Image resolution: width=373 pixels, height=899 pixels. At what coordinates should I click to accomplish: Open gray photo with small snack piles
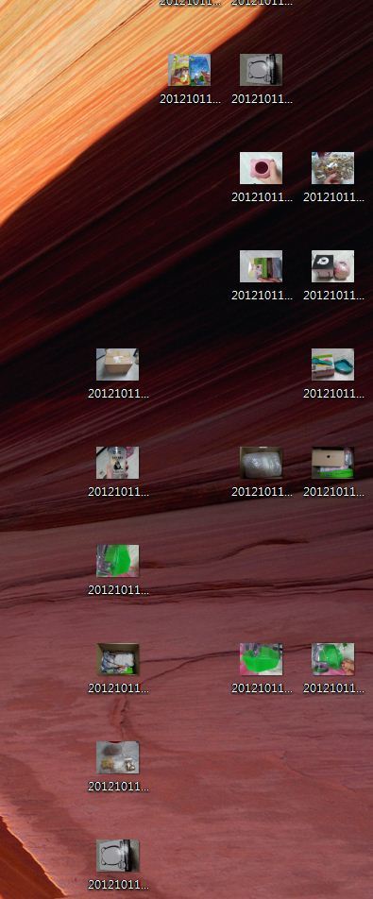point(117,757)
